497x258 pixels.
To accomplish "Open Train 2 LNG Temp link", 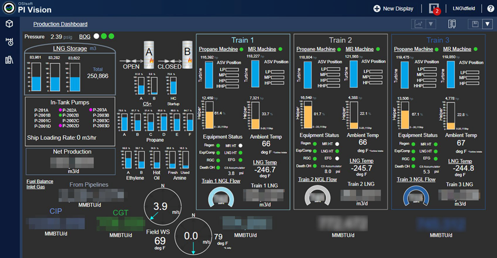I will 362,161.
